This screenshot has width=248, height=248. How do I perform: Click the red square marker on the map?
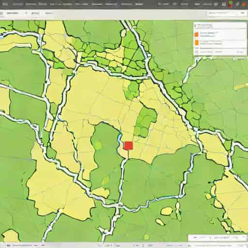point(128,145)
